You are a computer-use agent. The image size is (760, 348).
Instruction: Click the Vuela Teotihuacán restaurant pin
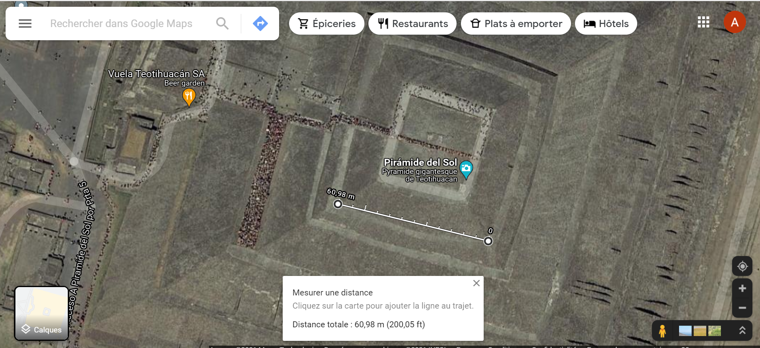189,96
